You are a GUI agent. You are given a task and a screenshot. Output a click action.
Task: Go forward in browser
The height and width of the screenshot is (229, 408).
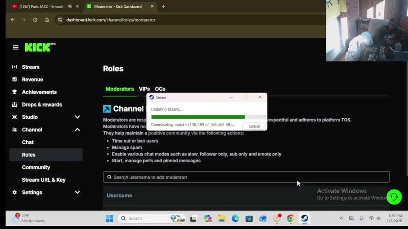24,20
